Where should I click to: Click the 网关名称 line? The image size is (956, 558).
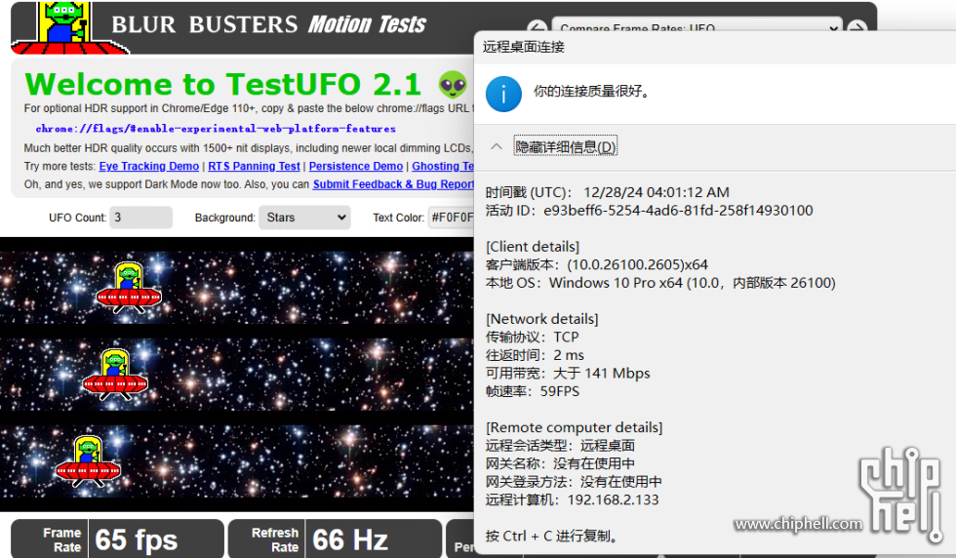tap(560, 463)
